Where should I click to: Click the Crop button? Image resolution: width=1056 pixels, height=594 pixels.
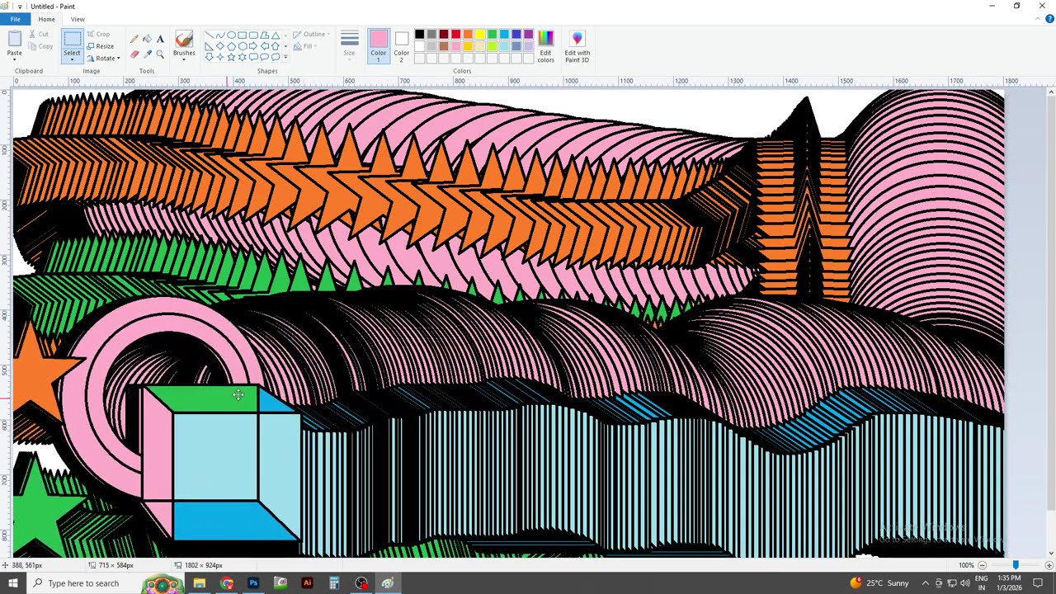(99, 34)
